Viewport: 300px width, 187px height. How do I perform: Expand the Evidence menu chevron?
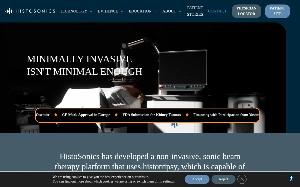click(122, 11)
